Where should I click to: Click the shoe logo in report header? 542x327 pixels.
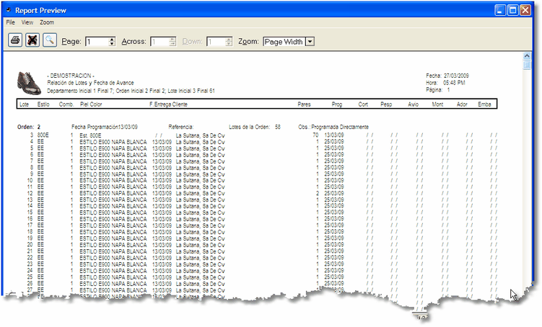pos(29,83)
